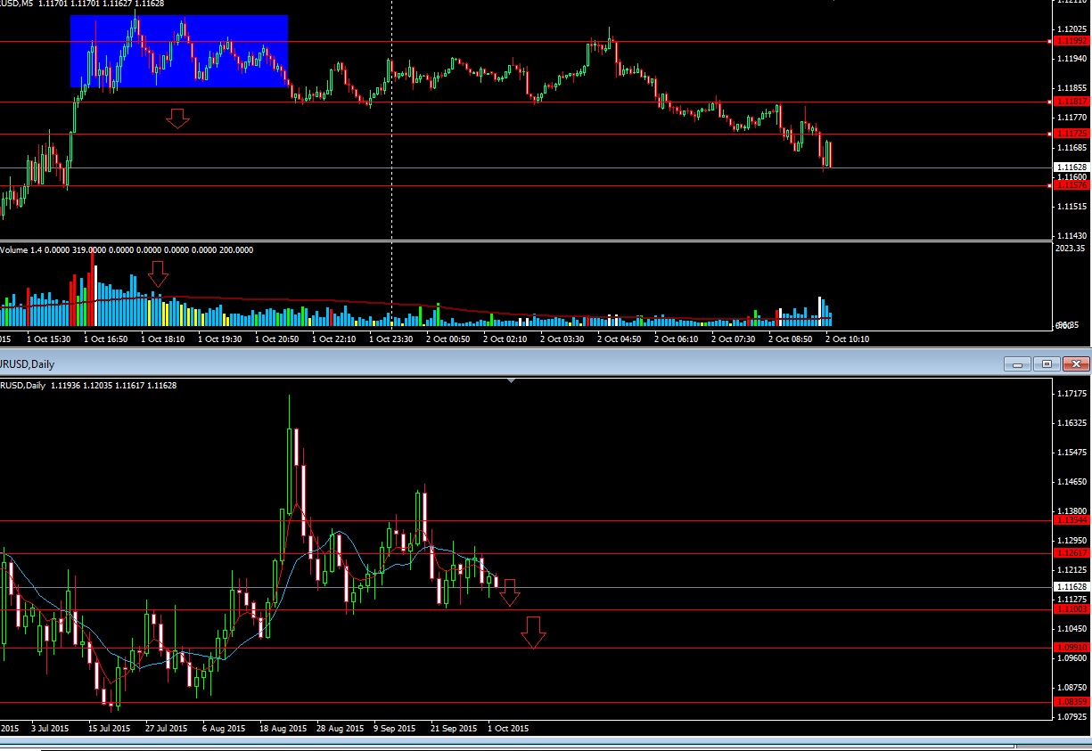Click the 2023.35 volume scale value

pos(1070,249)
